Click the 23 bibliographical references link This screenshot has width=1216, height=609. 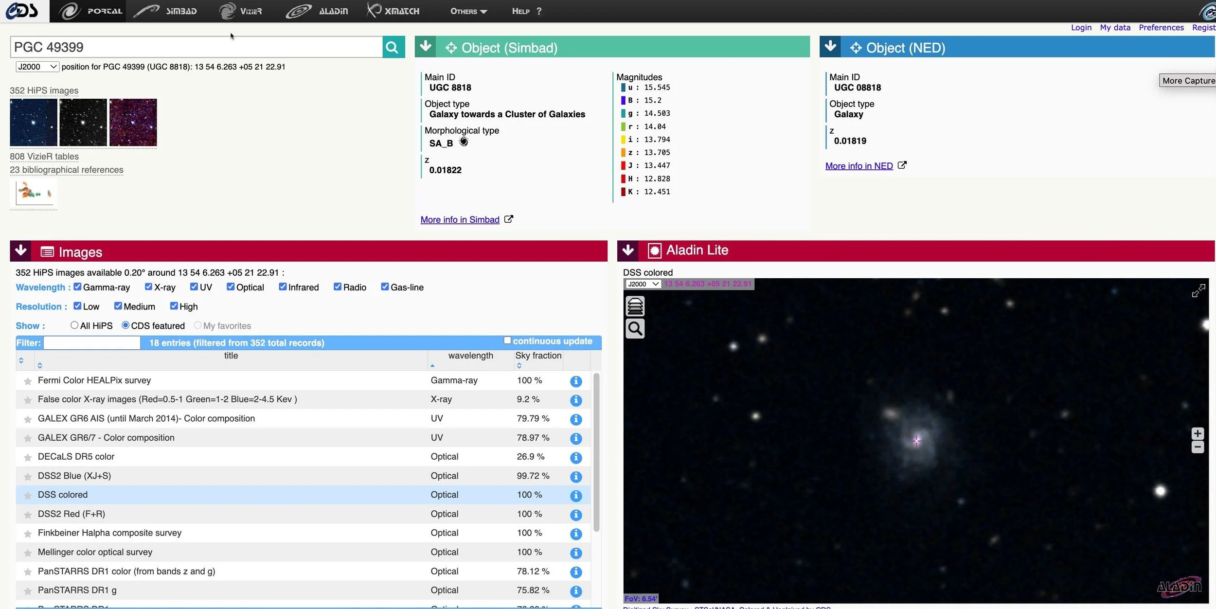[67, 170]
